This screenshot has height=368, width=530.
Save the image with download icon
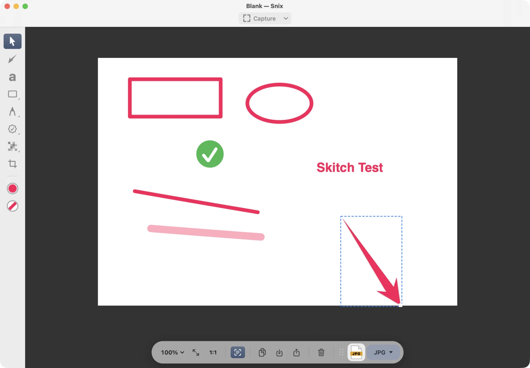(280, 352)
